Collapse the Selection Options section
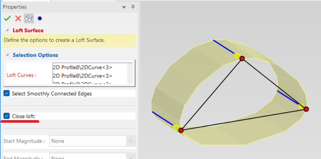The image size is (321, 159). 7,55
